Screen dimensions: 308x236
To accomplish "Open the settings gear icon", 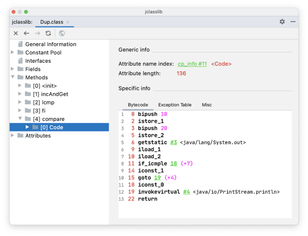I will (x=282, y=22).
